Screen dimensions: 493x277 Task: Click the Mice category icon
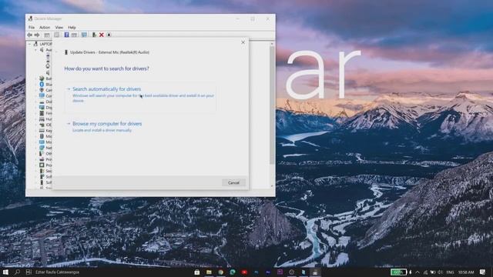click(42, 136)
